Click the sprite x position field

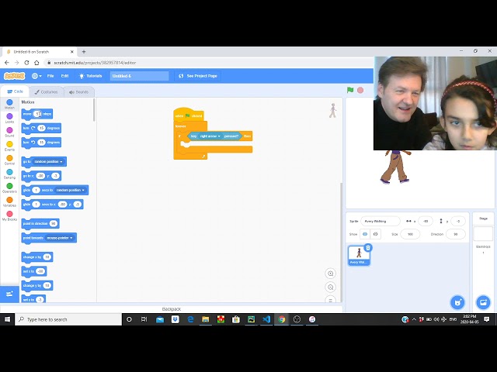(426, 221)
